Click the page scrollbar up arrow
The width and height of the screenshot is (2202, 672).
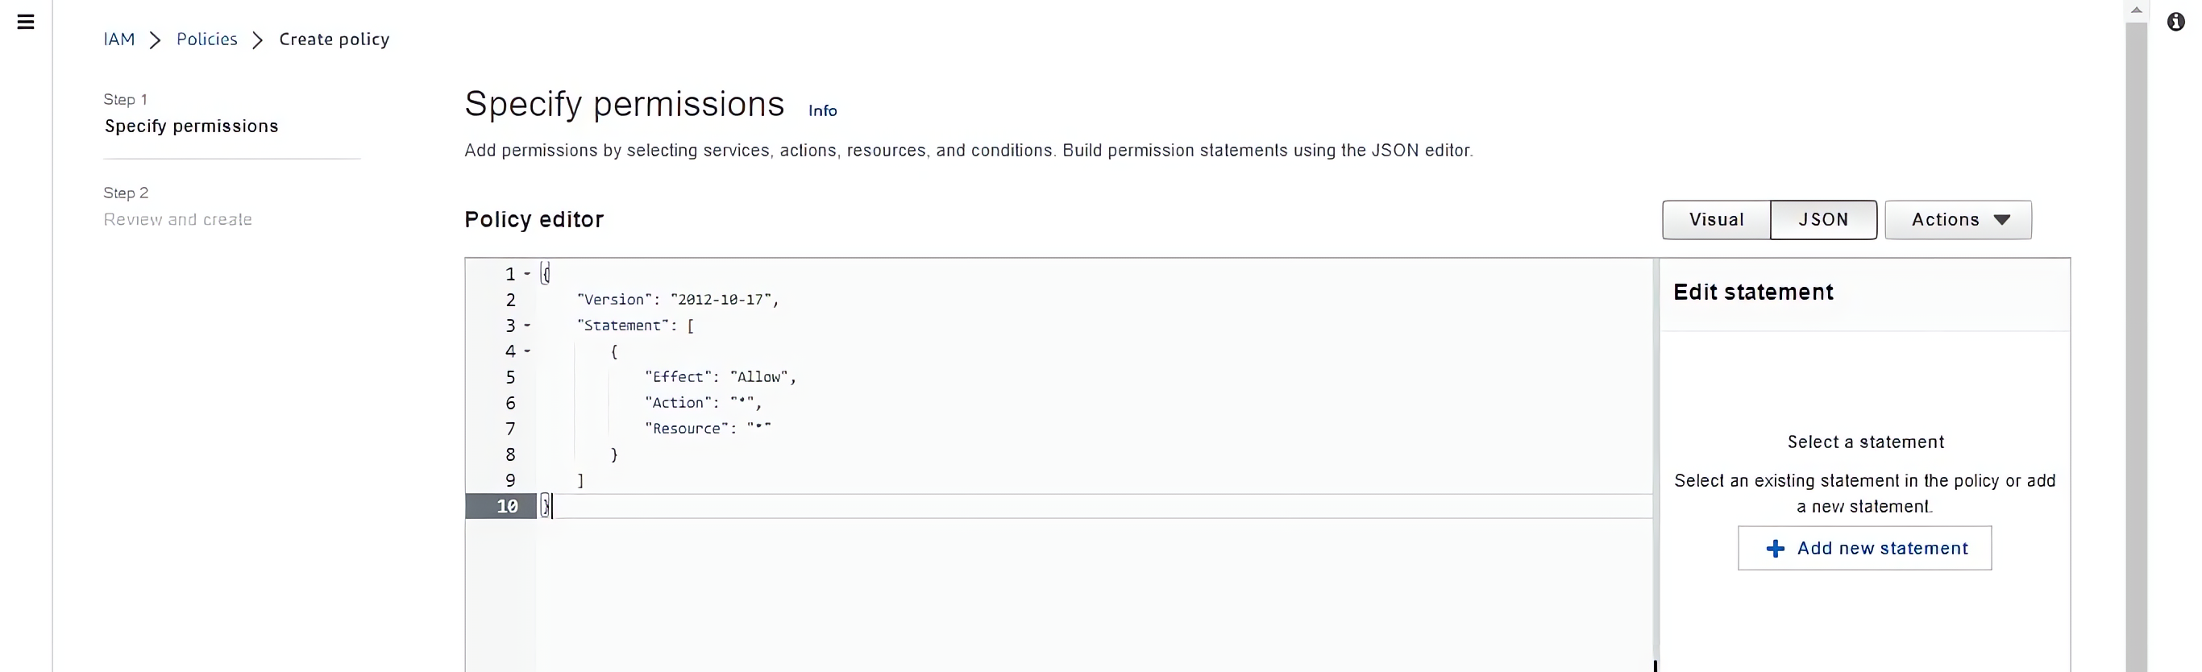[x=2136, y=10]
